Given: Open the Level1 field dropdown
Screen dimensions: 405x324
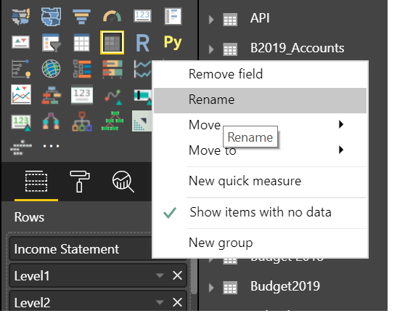Looking at the screenshot, I should [x=160, y=275].
